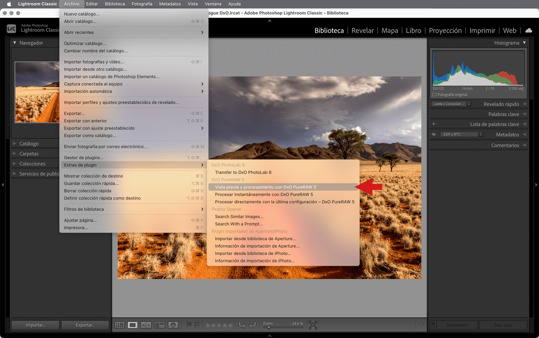Image resolution: width=539 pixels, height=338 pixels.
Task: Flag the photo as picked
Action: click(189, 325)
